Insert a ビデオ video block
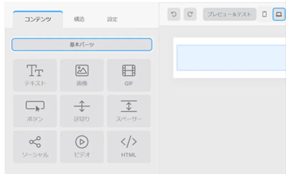 [82, 147]
